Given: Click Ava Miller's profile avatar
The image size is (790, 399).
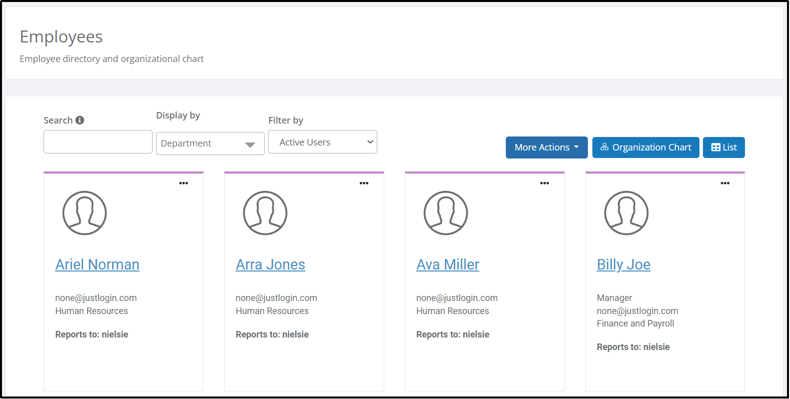Looking at the screenshot, I should (x=446, y=213).
